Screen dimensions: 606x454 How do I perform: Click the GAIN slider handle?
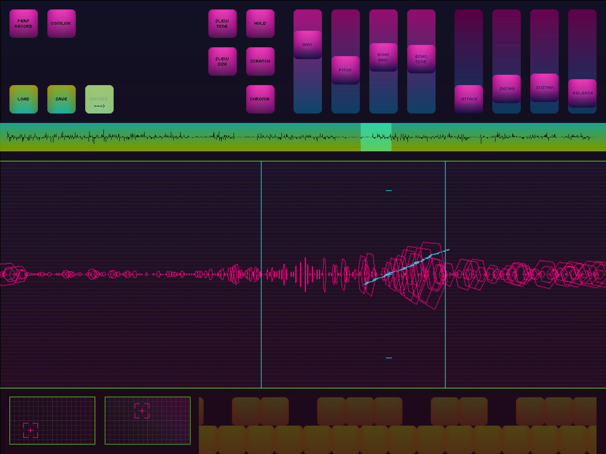tap(307, 45)
